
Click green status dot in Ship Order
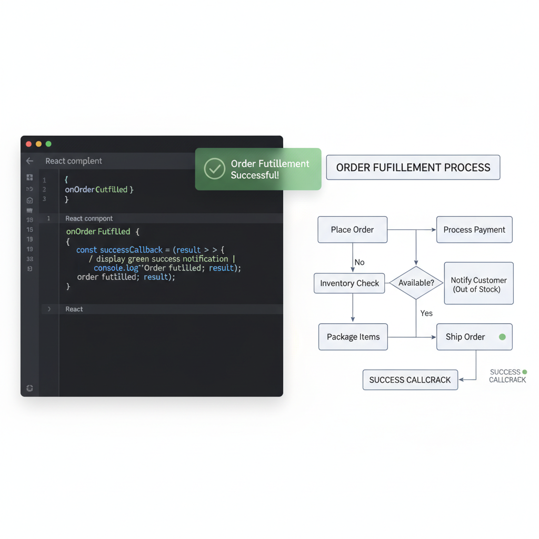(502, 337)
